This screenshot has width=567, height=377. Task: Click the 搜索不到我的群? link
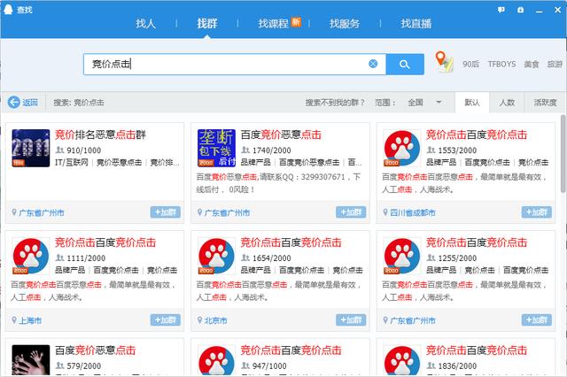click(x=335, y=103)
